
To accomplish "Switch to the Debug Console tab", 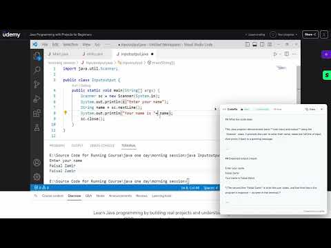I will (102, 145).
